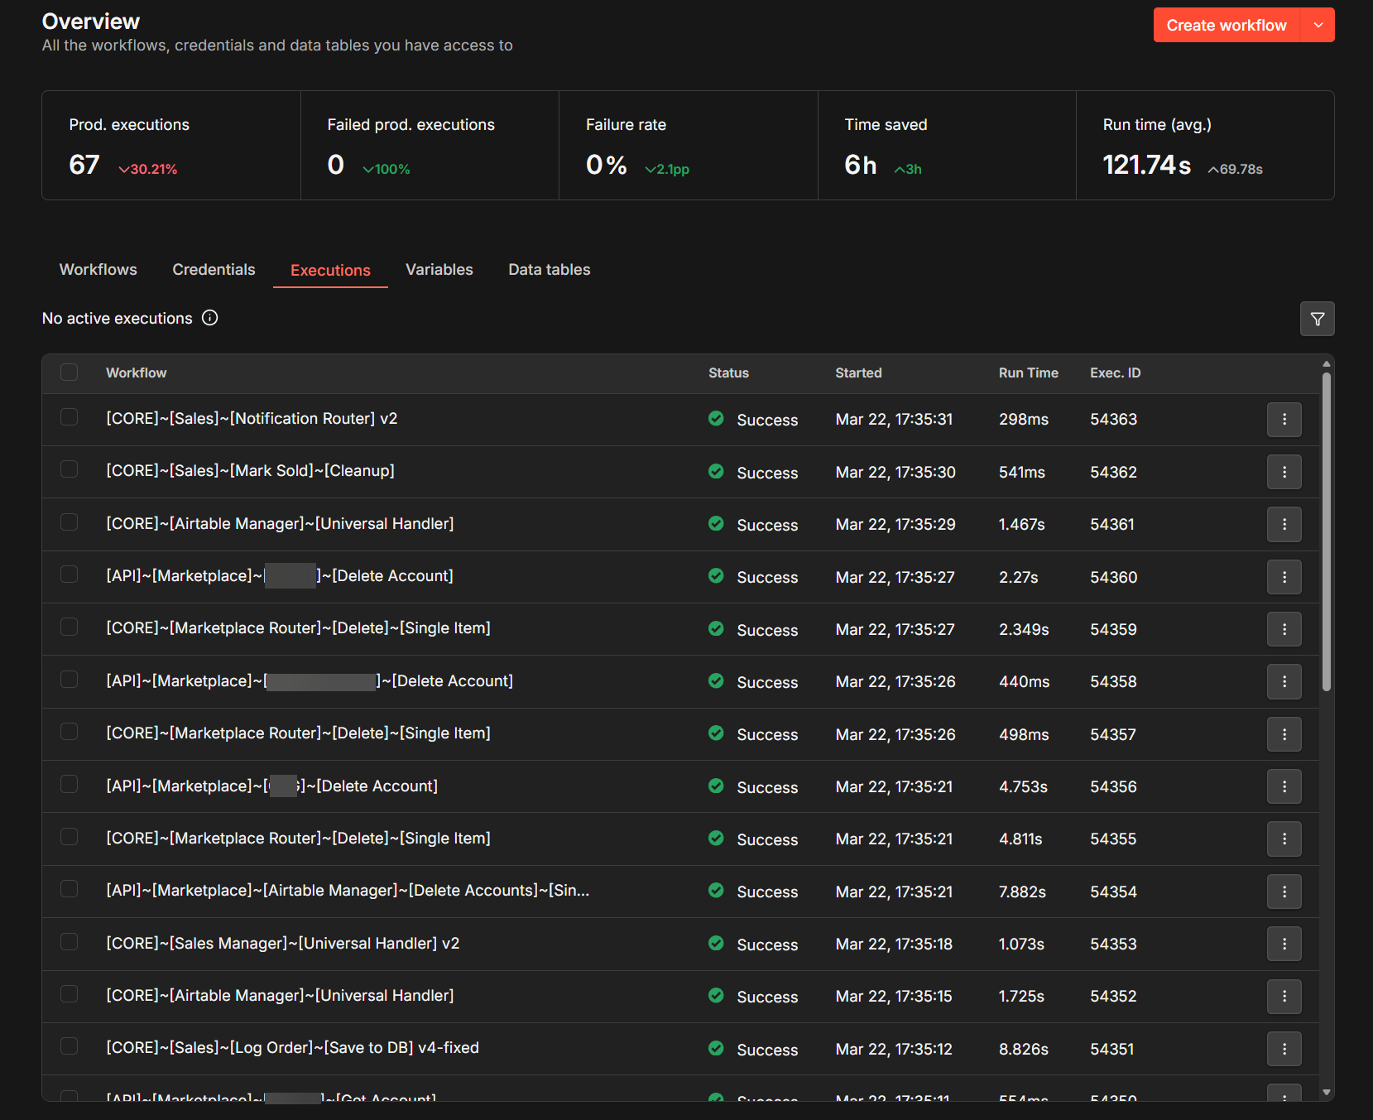The width and height of the screenshot is (1373, 1120).
Task: Expand the Create workflow dropdown arrow
Action: pyautogui.click(x=1318, y=26)
